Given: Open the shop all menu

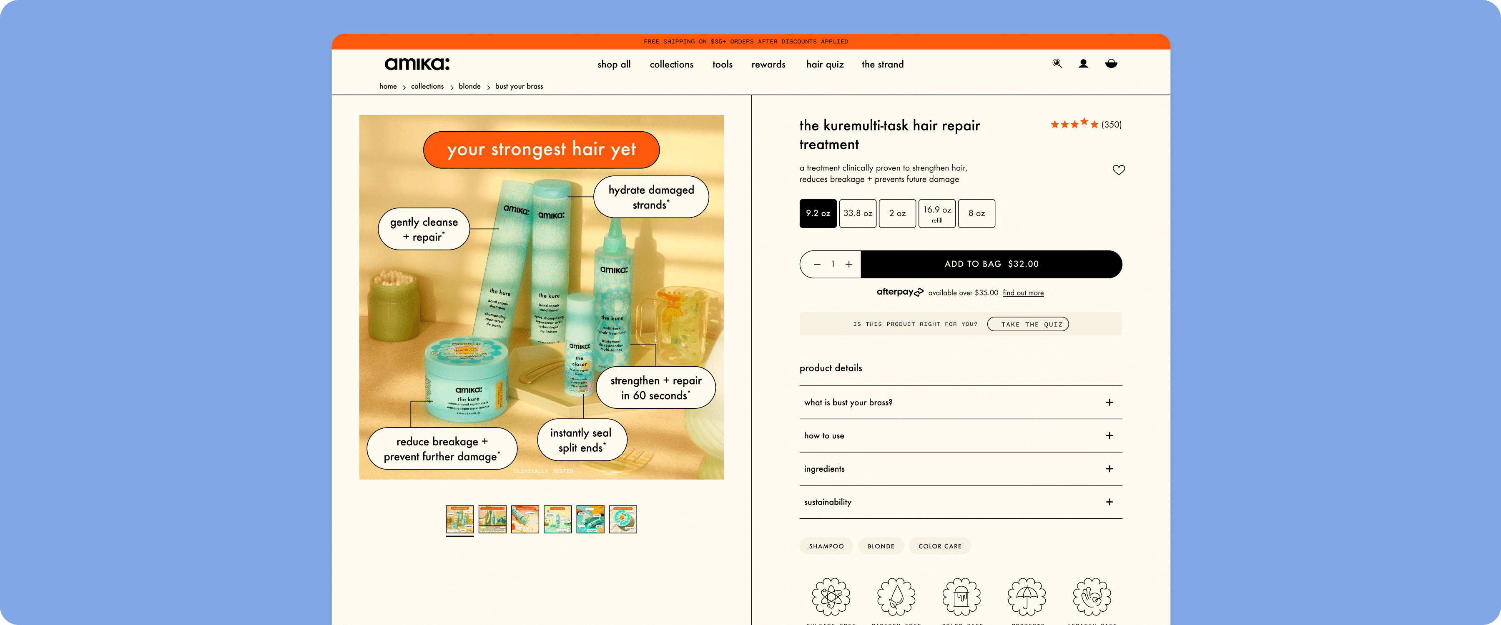Looking at the screenshot, I should [x=614, y=64].
